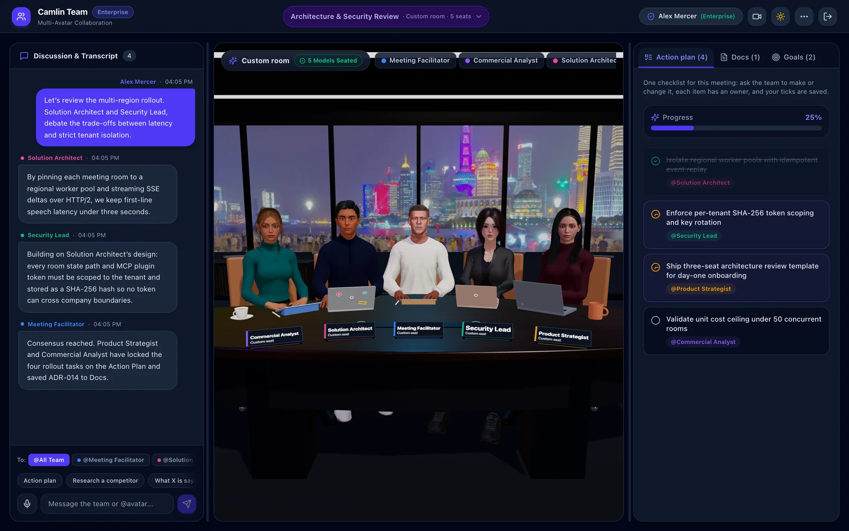The width and height of the screenshot is (849, 531).
Task: Select the Meeting Facilitator seat chip
Action: pos(416,61)
